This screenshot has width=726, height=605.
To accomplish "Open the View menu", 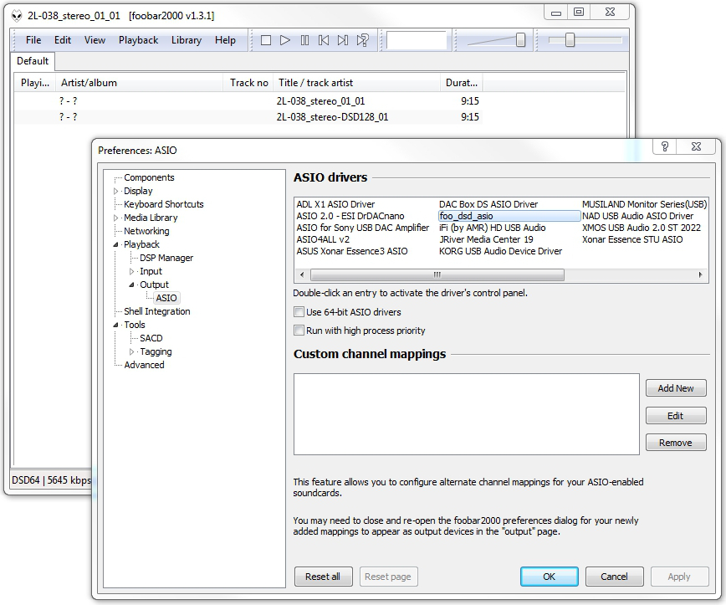I will (95, 40).
